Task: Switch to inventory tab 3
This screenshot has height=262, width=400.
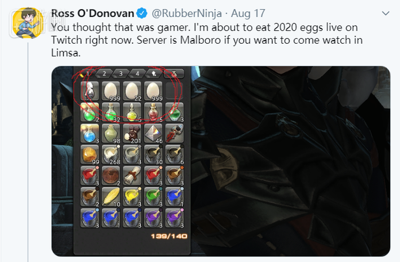Action: (121, 73)
